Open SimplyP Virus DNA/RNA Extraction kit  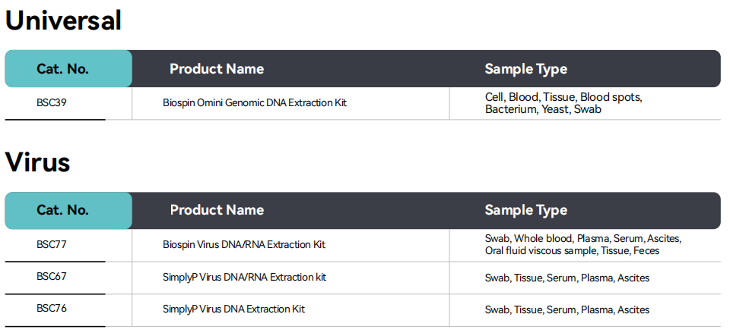pyautogui.click(x=244, y=278)
